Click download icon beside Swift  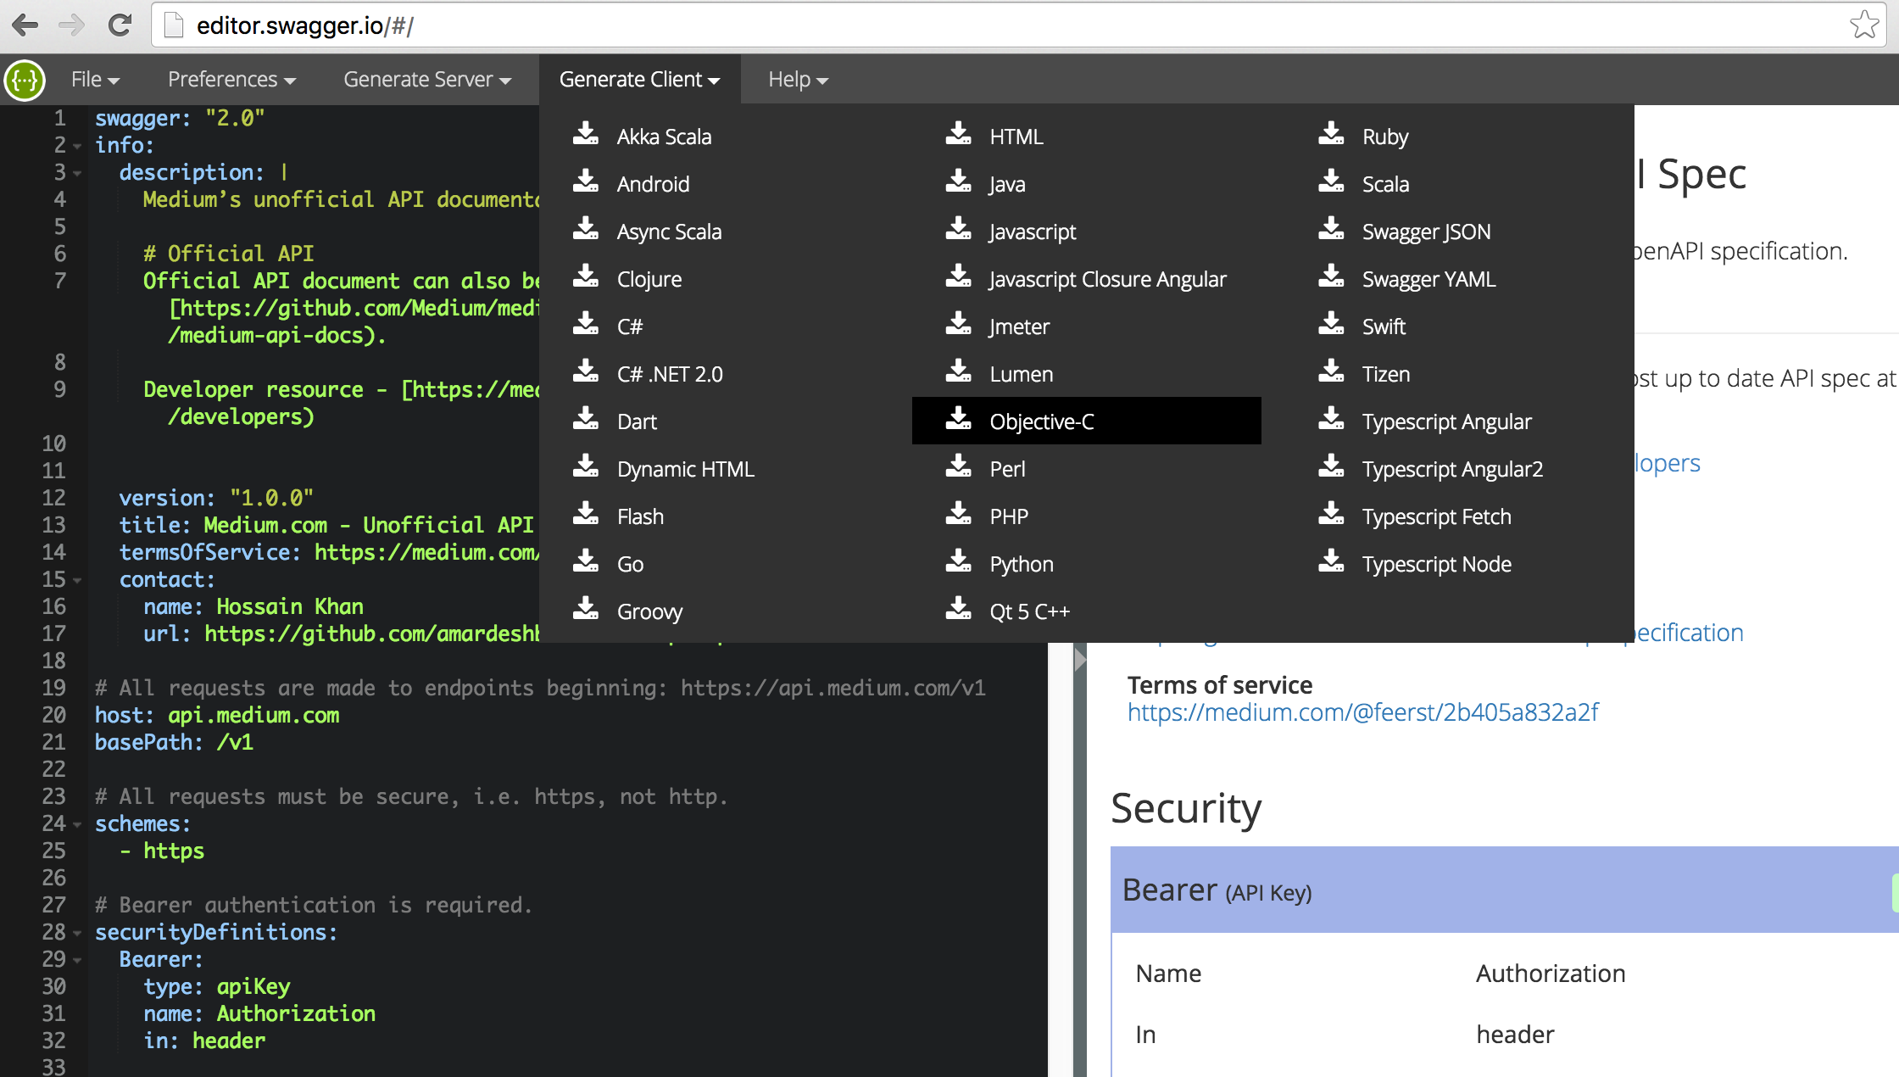coord(1332,323)
